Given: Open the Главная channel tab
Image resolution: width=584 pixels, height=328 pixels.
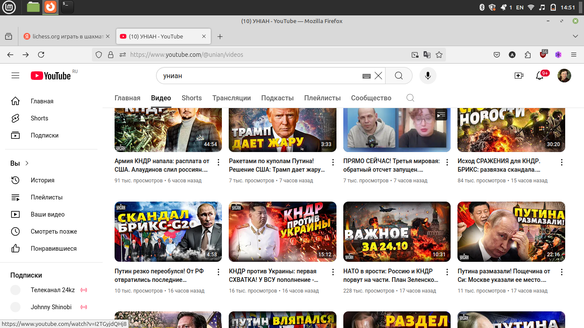Looking at the screenshot, I should (x=127, y=98).
